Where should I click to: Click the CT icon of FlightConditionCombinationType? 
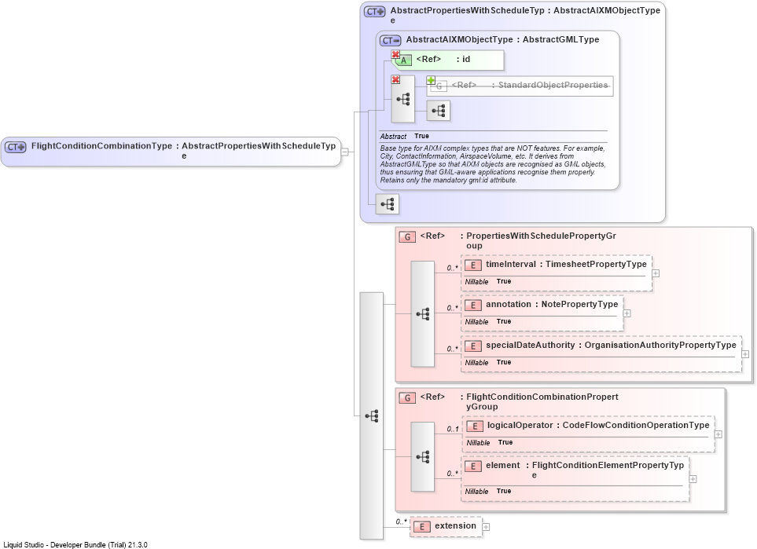pos(16,147)
